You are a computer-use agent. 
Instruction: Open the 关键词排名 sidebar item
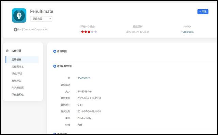point(17,67)
